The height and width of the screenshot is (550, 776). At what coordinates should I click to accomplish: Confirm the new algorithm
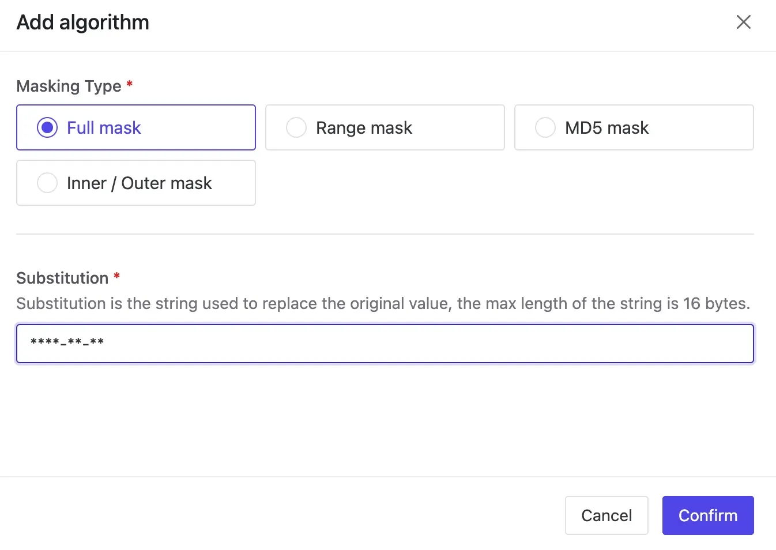(708, 515)
